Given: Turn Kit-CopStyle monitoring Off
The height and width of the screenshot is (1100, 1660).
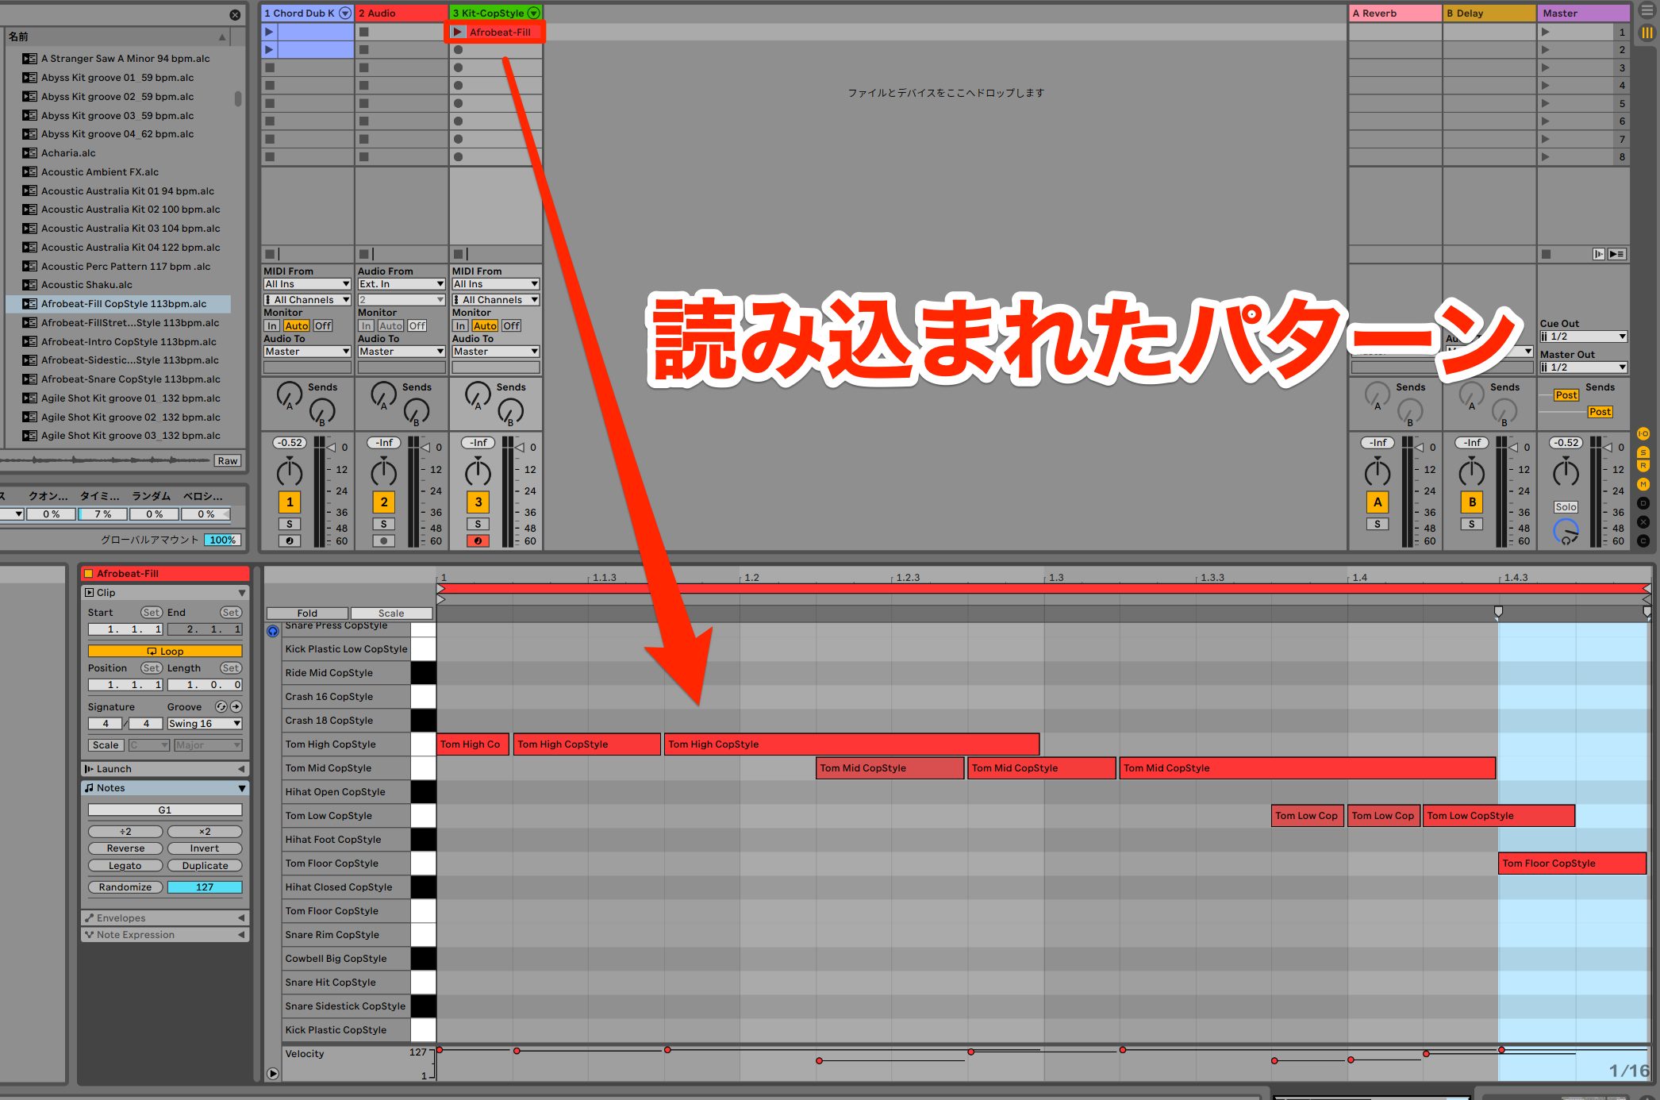Looking at the screenshot, I should pos(512,326).
